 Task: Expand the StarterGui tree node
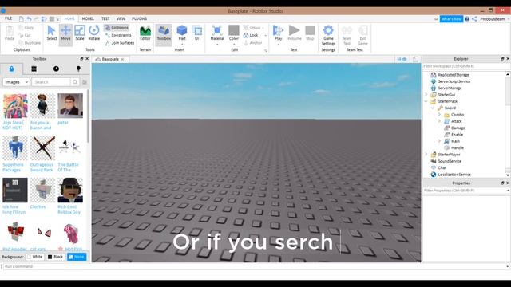click(426, 95)
